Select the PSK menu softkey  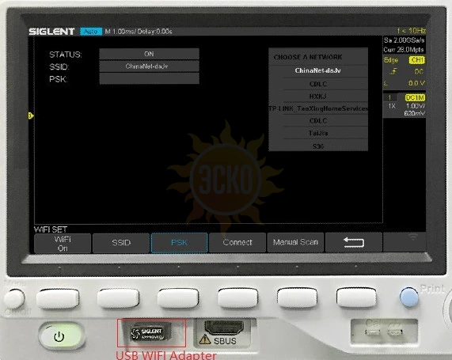click(x=179, y=243)
